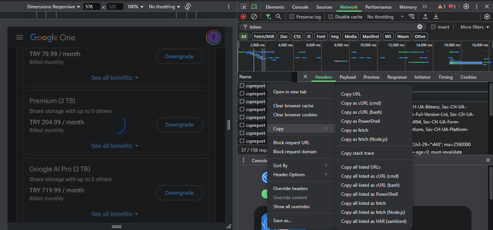Toggle the device toolbar icon

(x=254, y=7)
